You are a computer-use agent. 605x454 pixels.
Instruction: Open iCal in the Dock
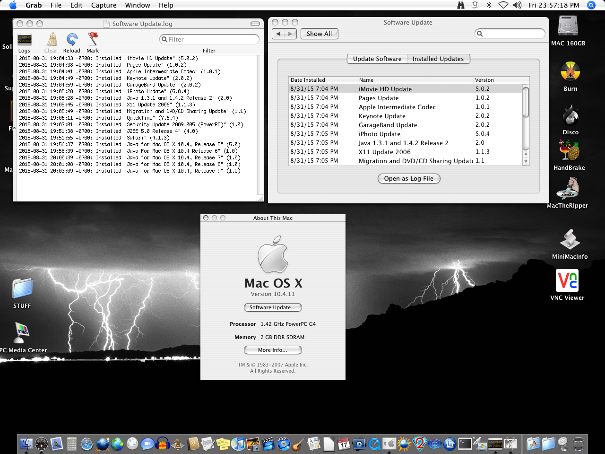point(344,444)
